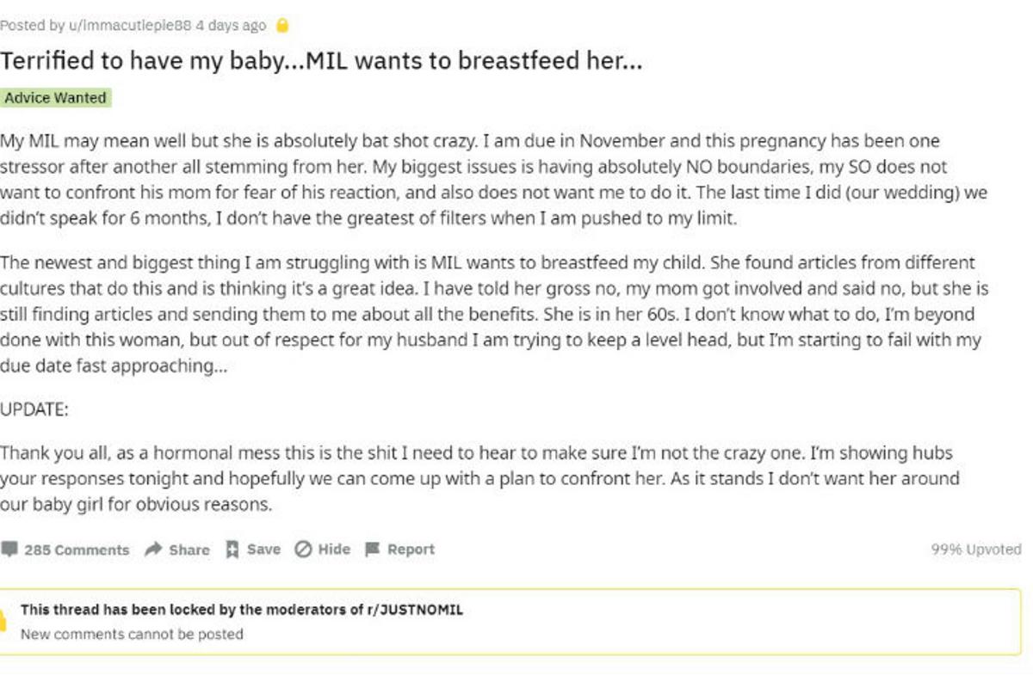This screenshot has width=1033, height=688.
Task: Click the speech bubble comments icon
Action: coord(9,550)
